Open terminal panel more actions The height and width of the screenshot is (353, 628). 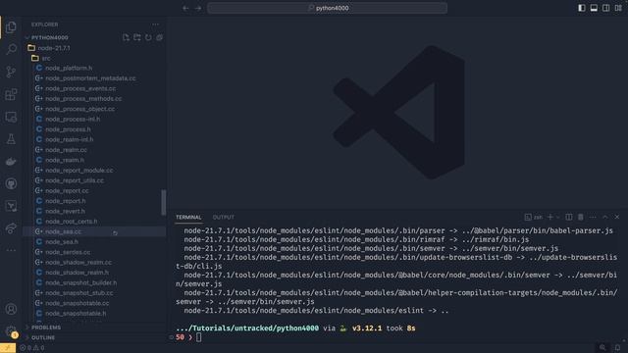(x=593, y=217)
